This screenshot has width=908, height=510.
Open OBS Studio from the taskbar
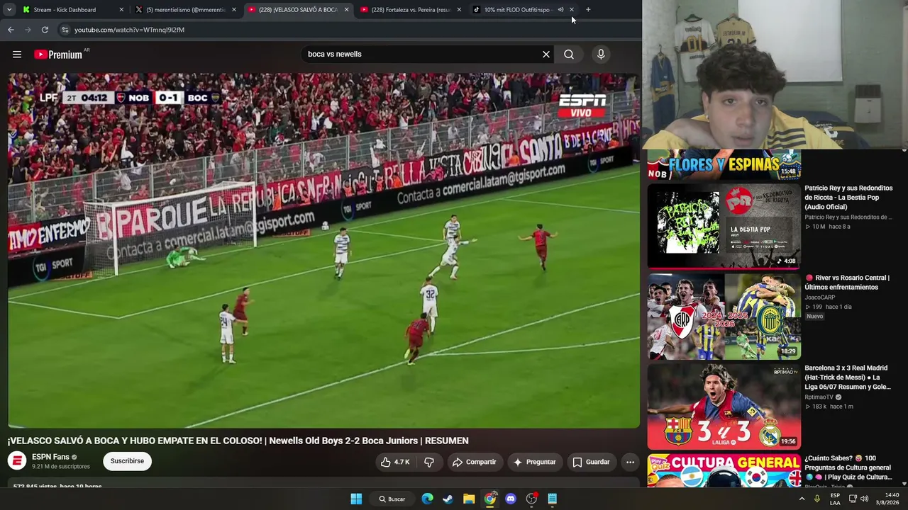click(x=531, y=499)
